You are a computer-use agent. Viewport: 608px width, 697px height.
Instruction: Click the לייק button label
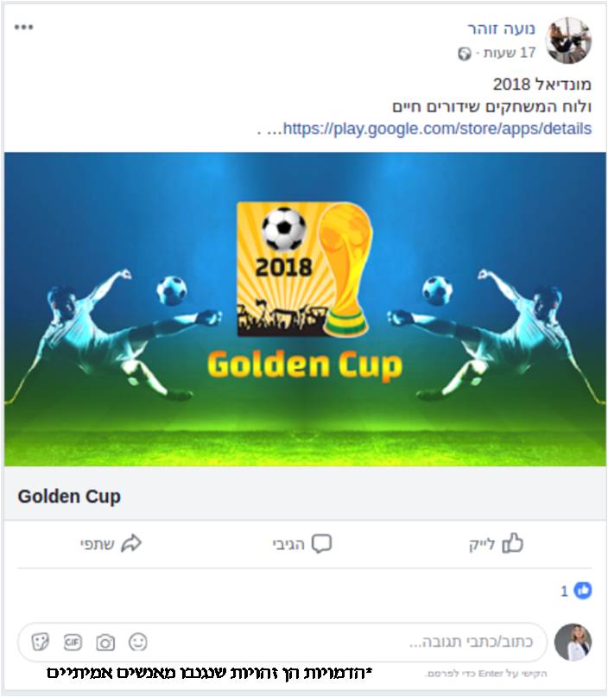[x=482, y=544]
